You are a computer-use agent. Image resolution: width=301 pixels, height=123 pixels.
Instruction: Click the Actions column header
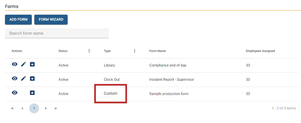(17, 51)
